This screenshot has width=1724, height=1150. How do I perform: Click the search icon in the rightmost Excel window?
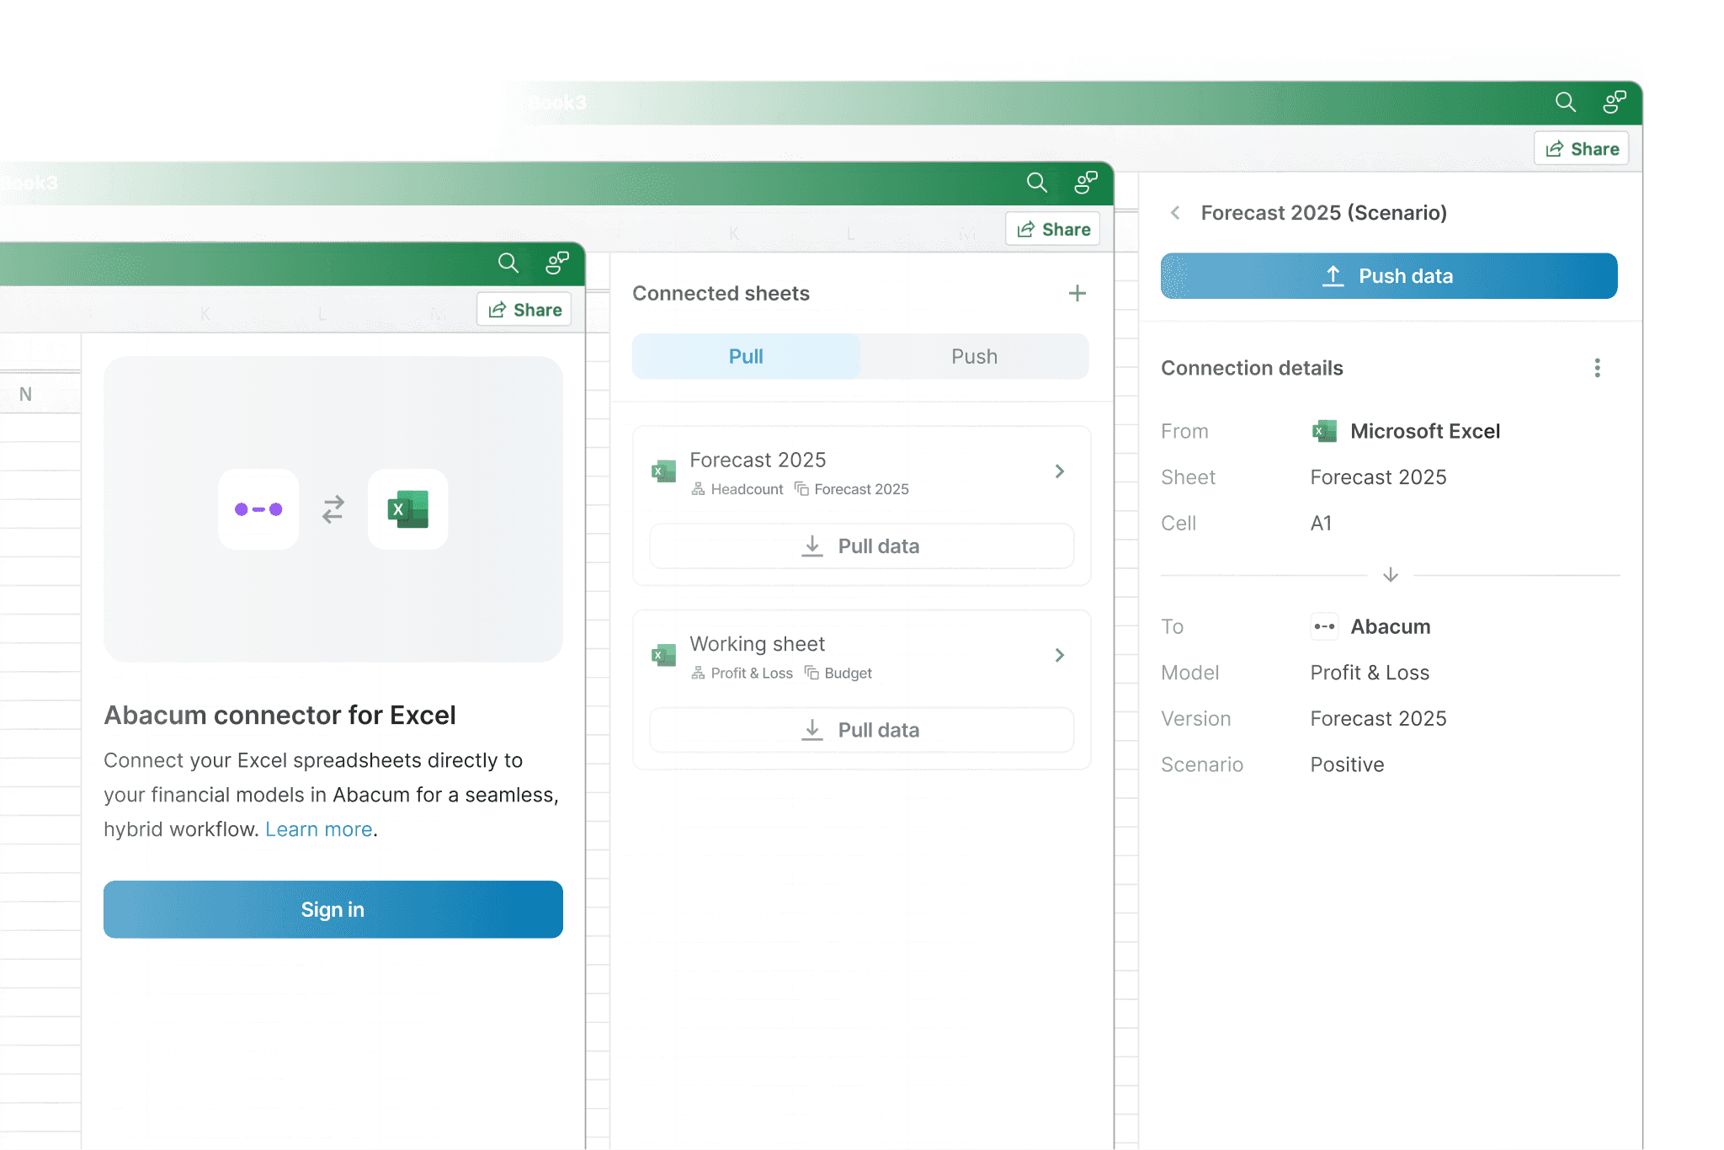[1565, 103]
